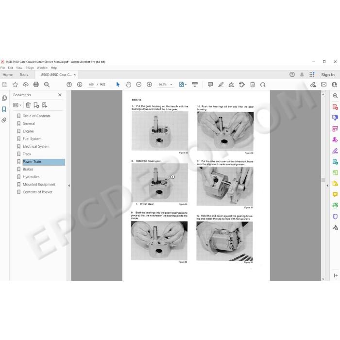This screenshot has width=340, height=340.
Task: Select the Highlight text pen
Action: [221, 85]
